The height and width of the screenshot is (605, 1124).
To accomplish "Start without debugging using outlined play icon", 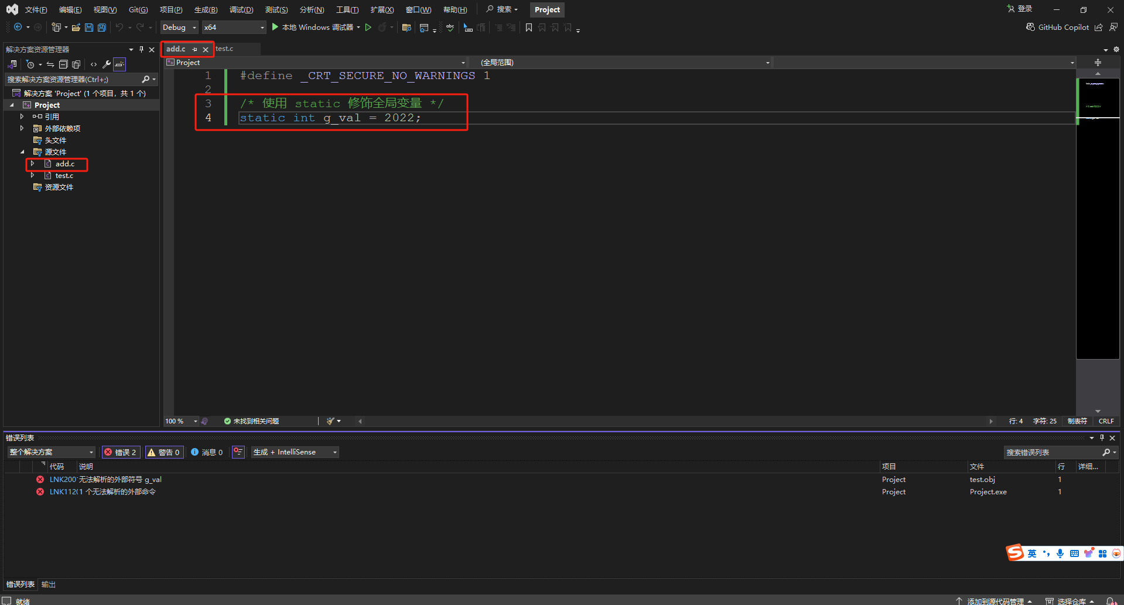I will pyautogui.click(x=368, y=28).
